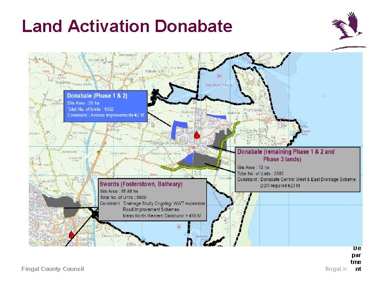Select the 'Land Activation Donabate' title
384x288 pixels.
coord(127,26)
